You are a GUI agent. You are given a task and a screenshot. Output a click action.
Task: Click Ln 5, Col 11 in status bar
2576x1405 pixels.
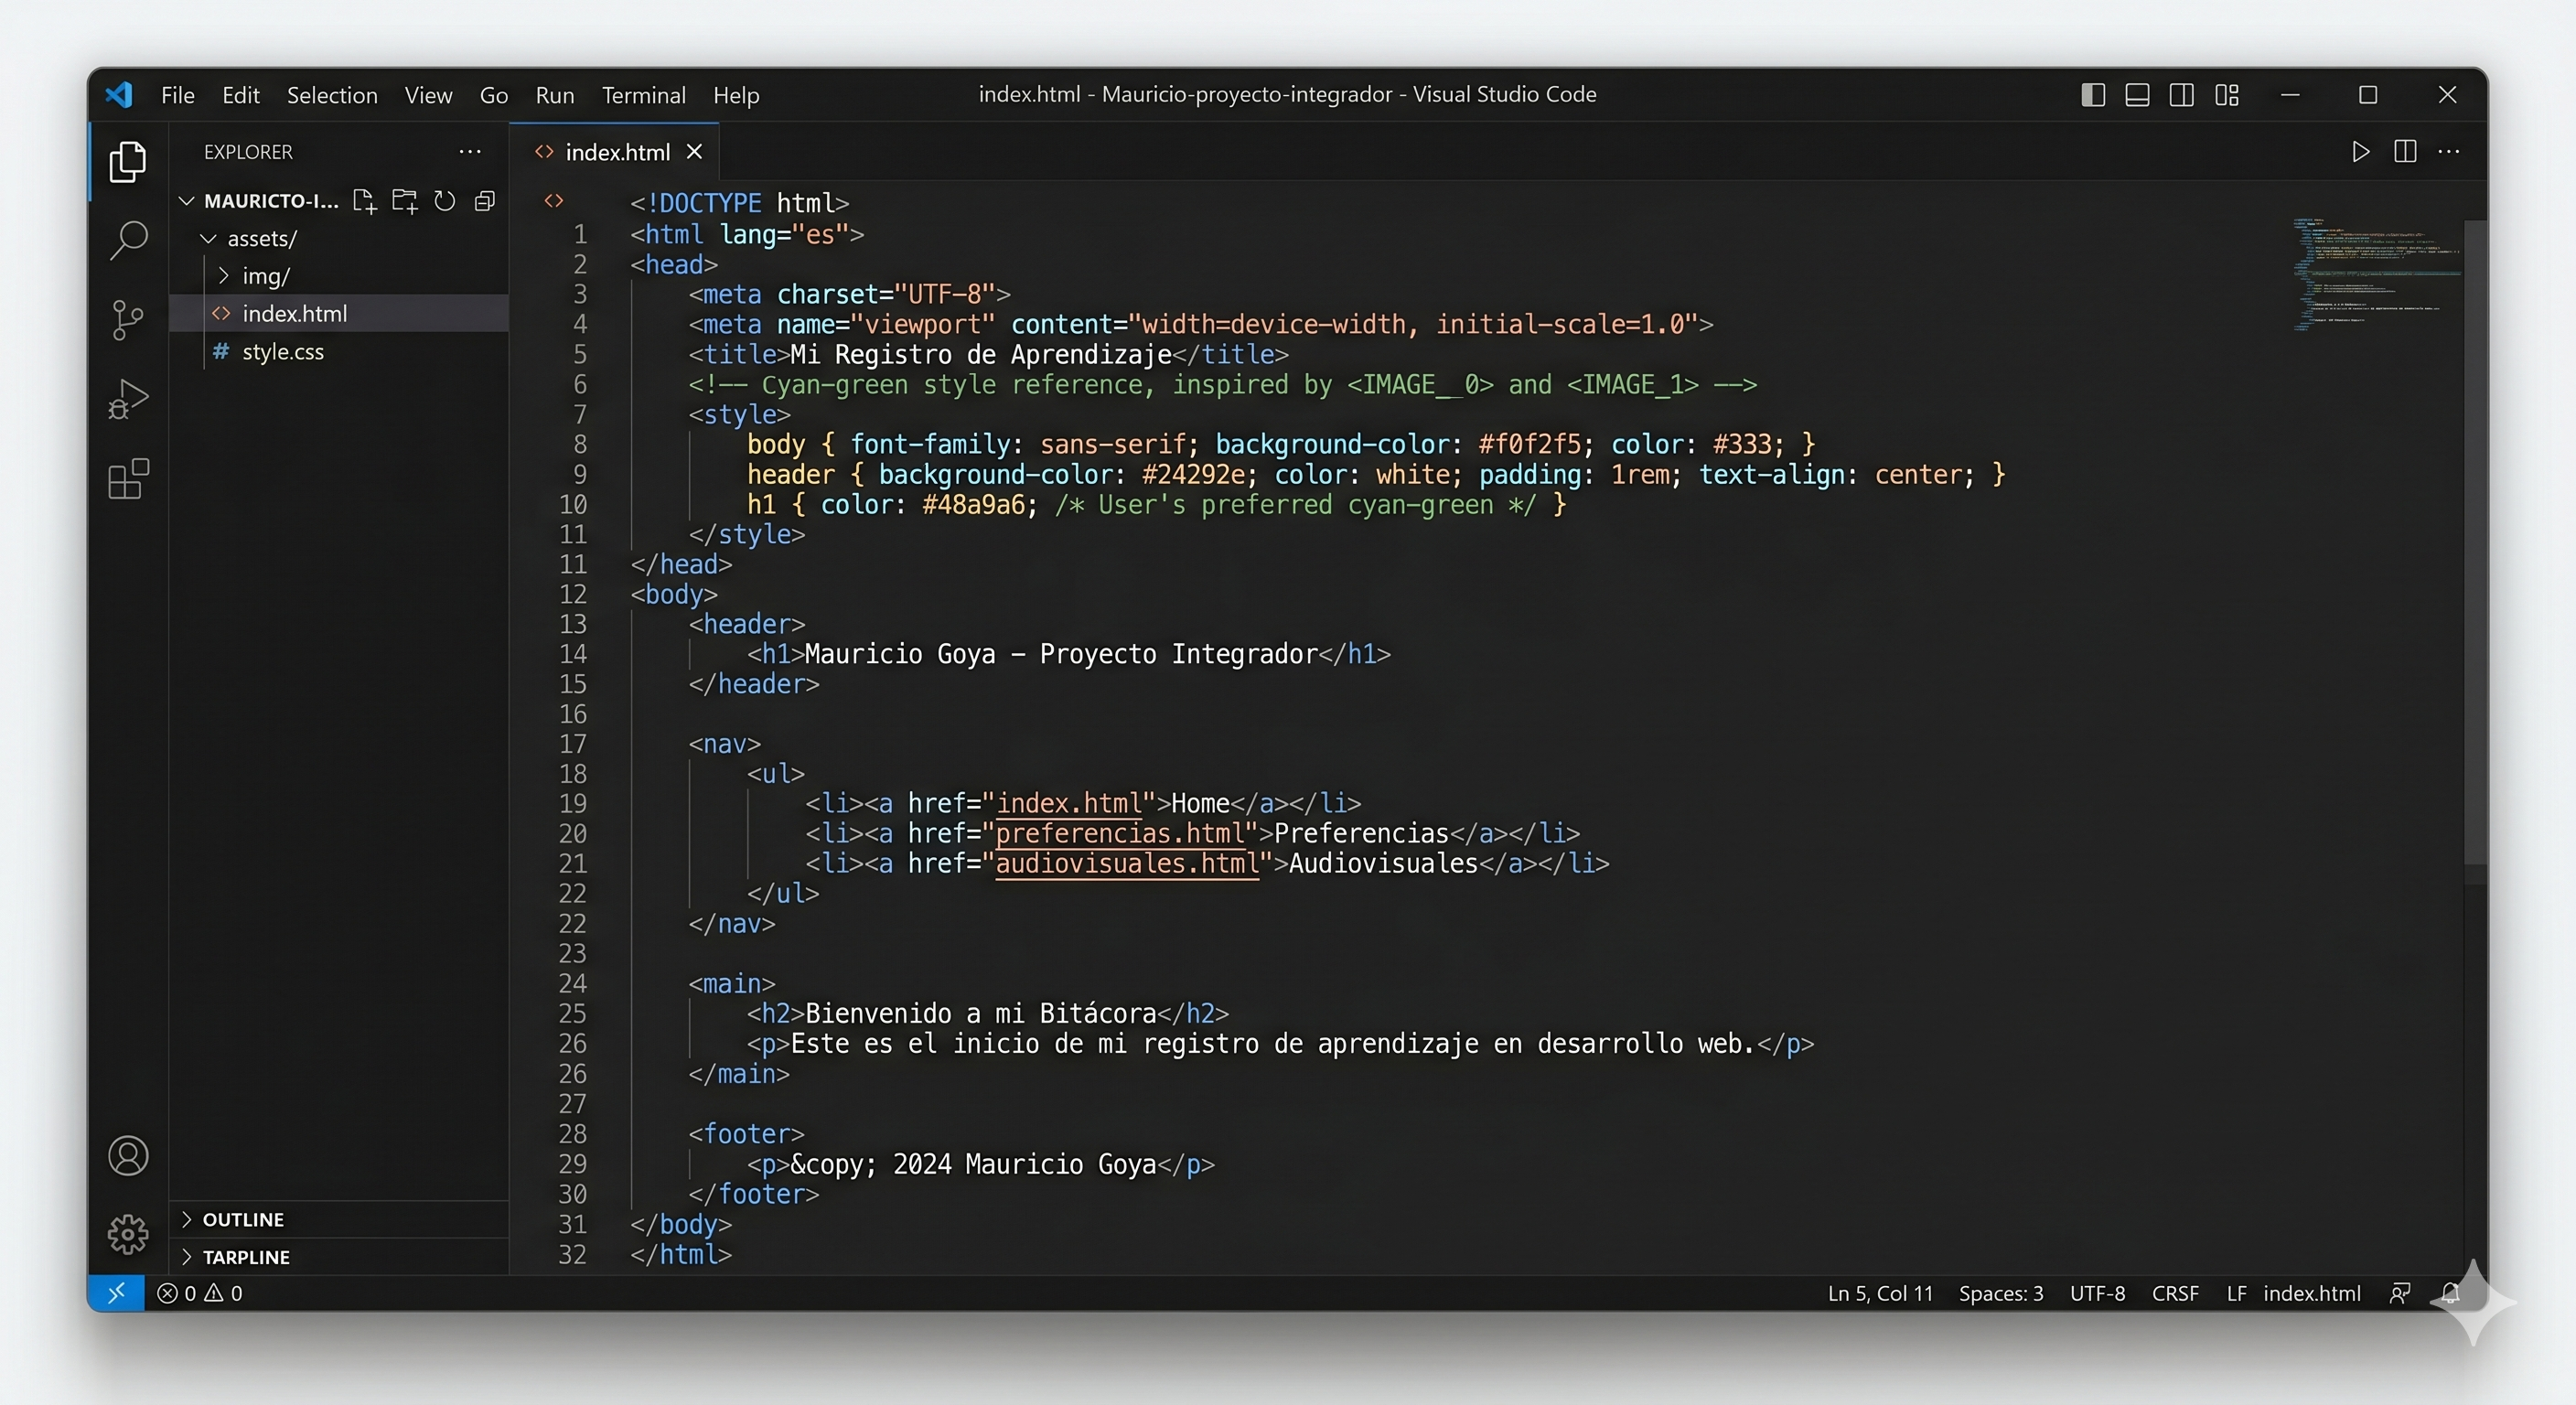1880,1293
